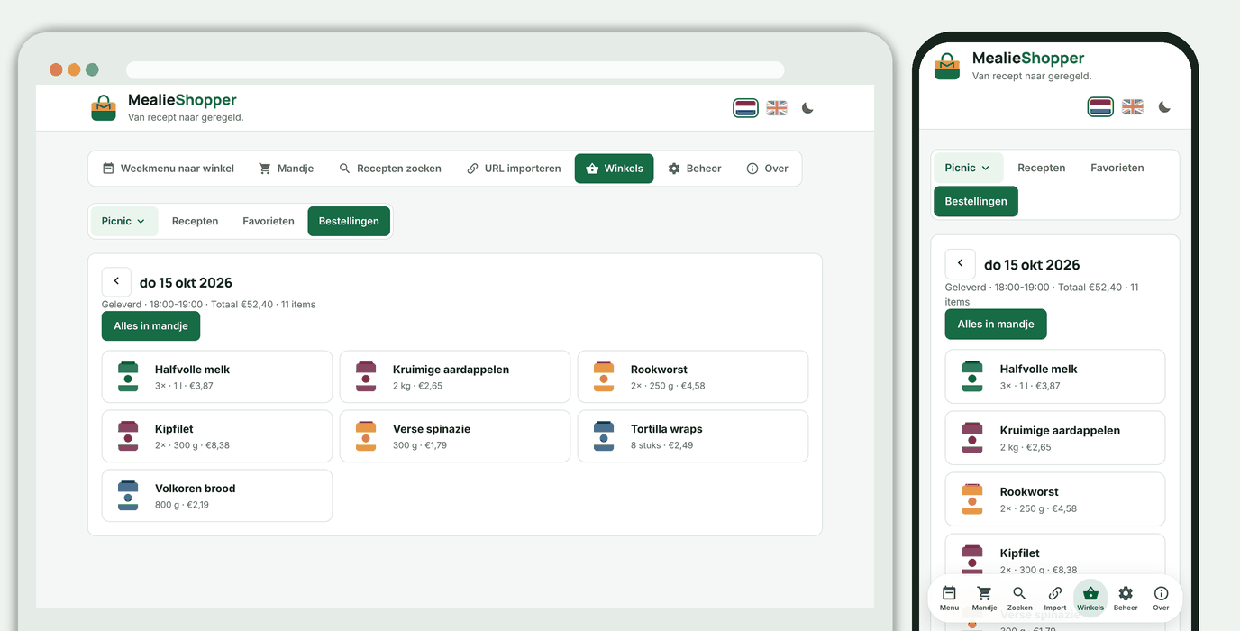
Task: Open Halfvolle melk card in phone view
Action: (1055, 377)
